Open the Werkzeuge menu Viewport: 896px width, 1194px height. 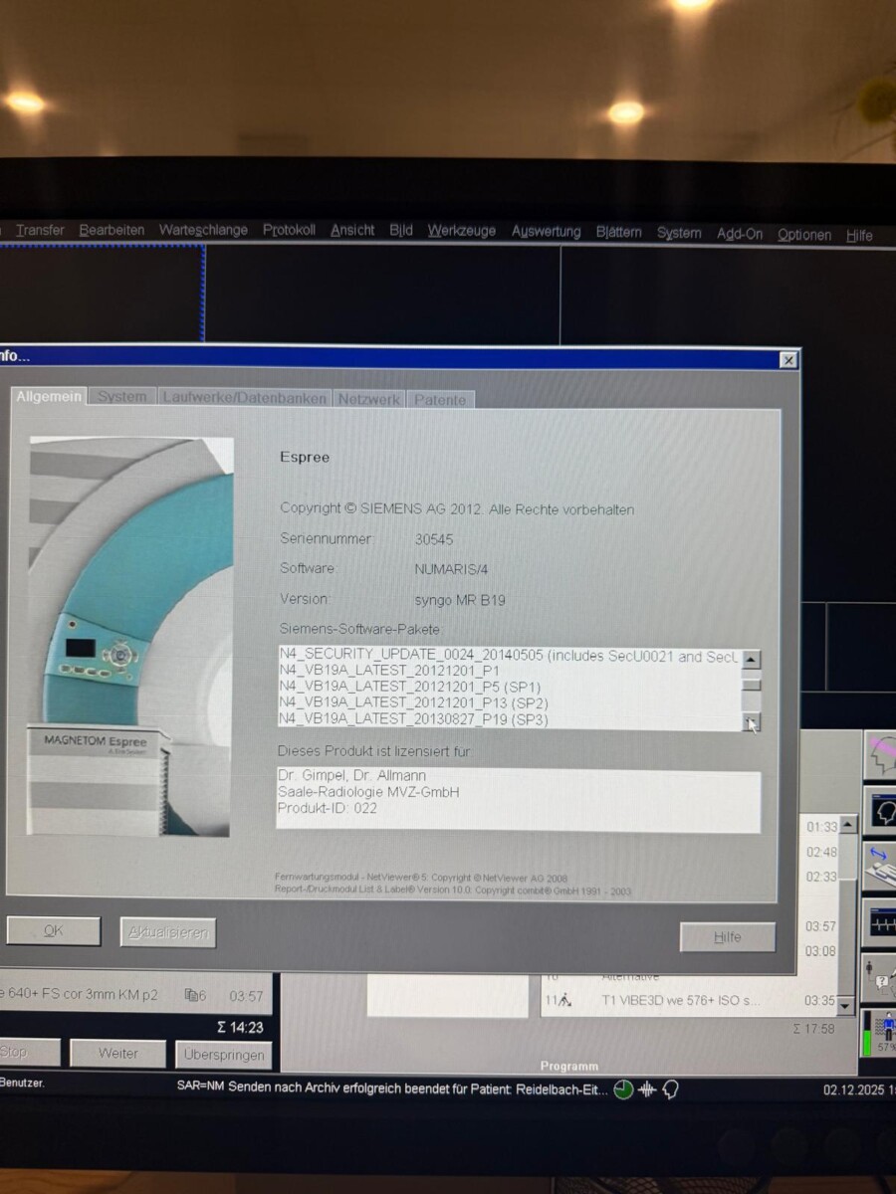tap(460, 230)
